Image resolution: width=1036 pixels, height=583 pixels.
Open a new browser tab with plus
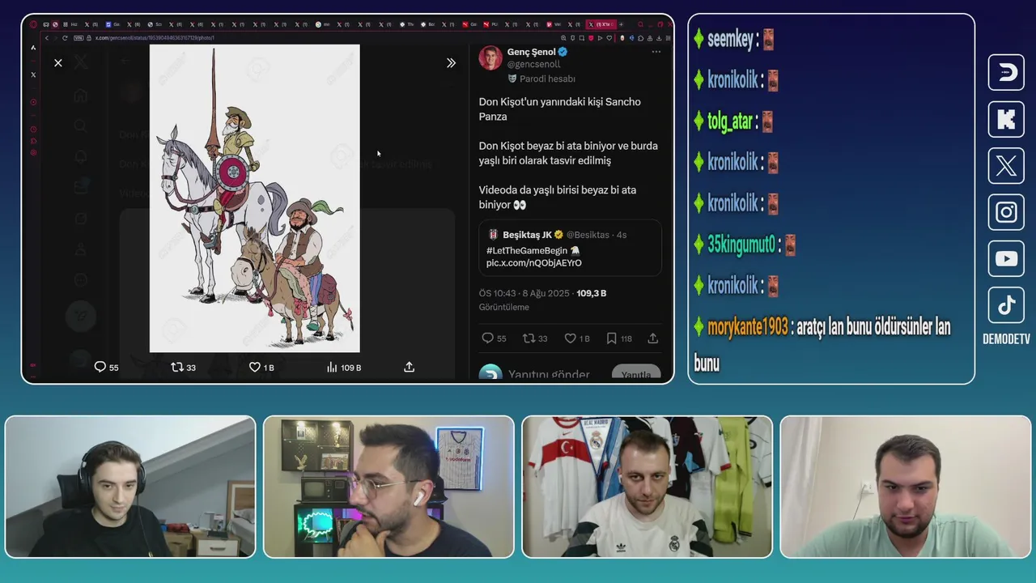point(621,24)
